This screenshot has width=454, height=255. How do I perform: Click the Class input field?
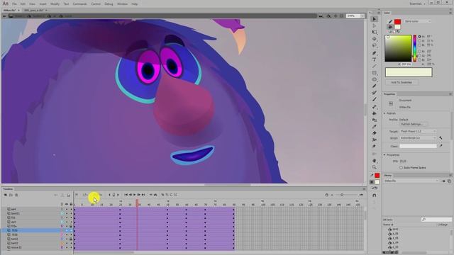418,146
